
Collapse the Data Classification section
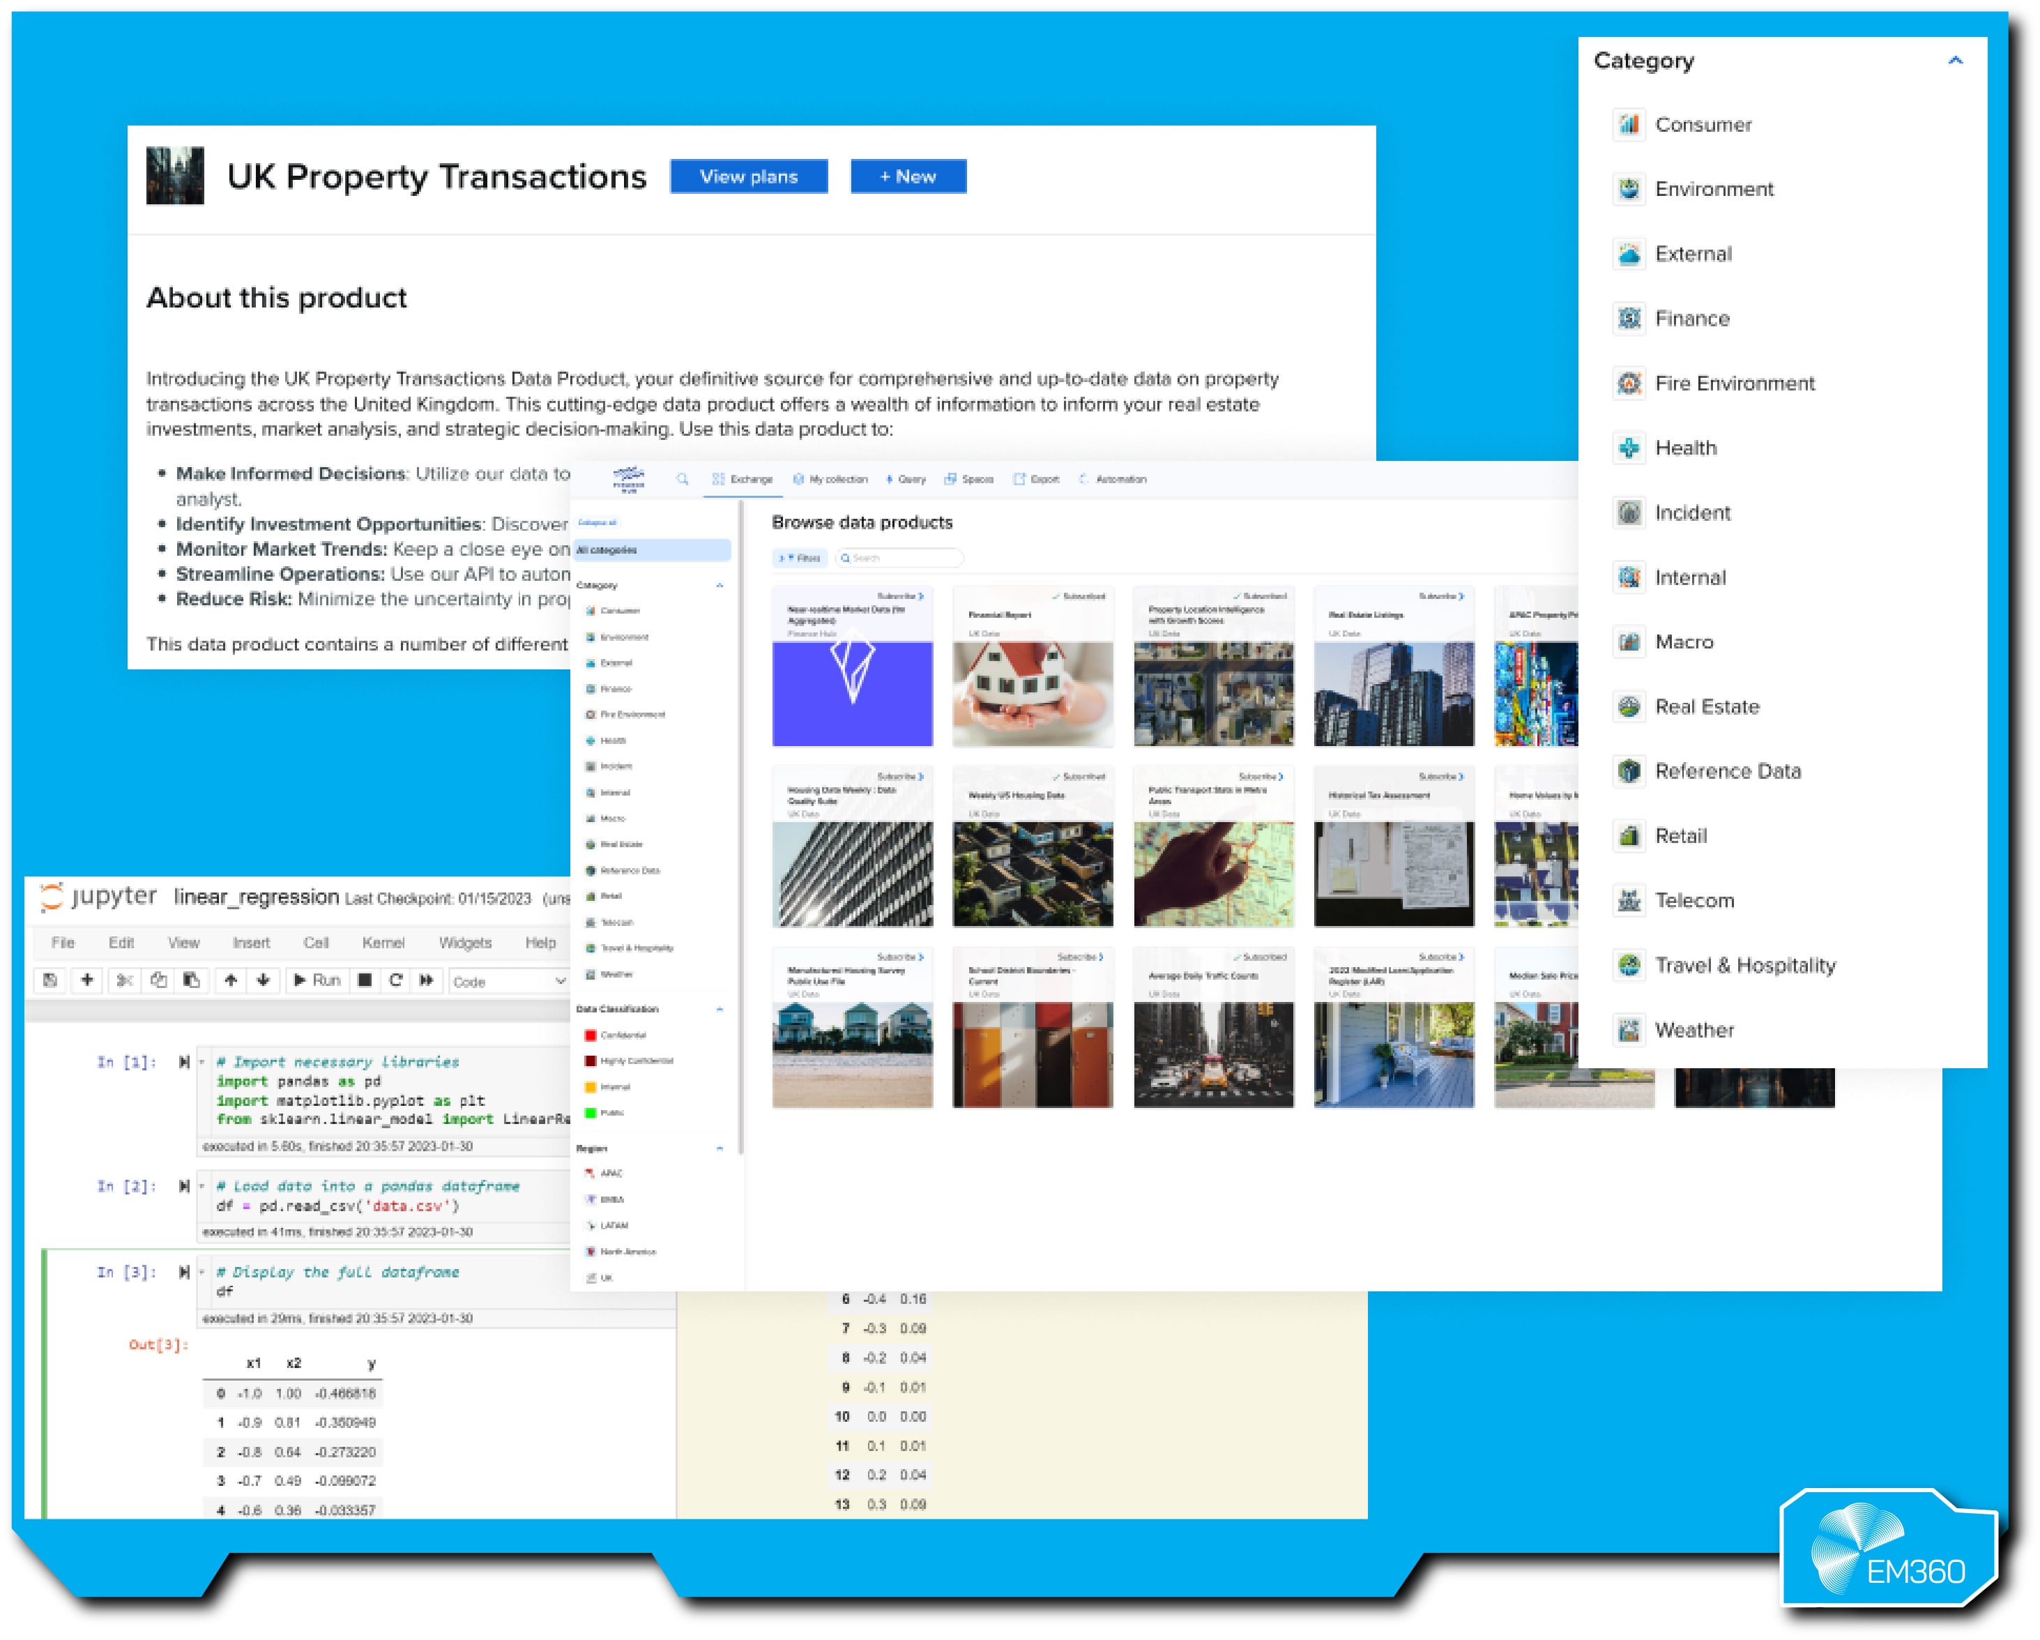pos(719,1009)
